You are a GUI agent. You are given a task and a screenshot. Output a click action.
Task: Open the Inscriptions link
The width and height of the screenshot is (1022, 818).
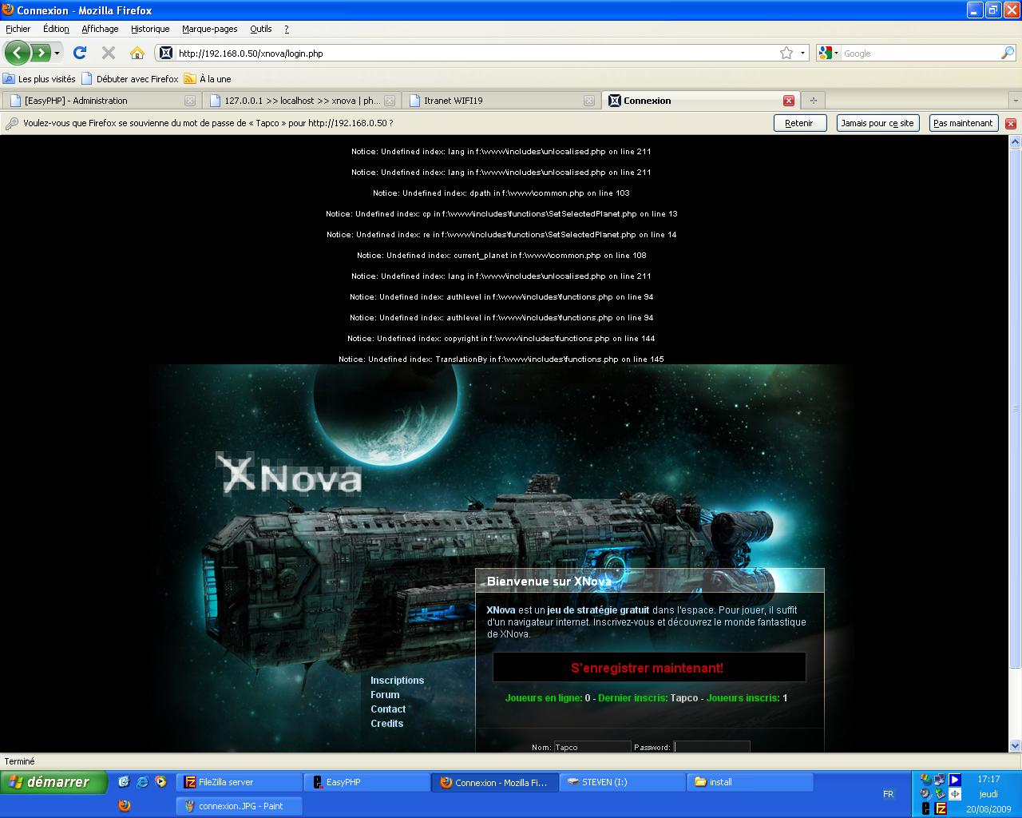(397, 681)
